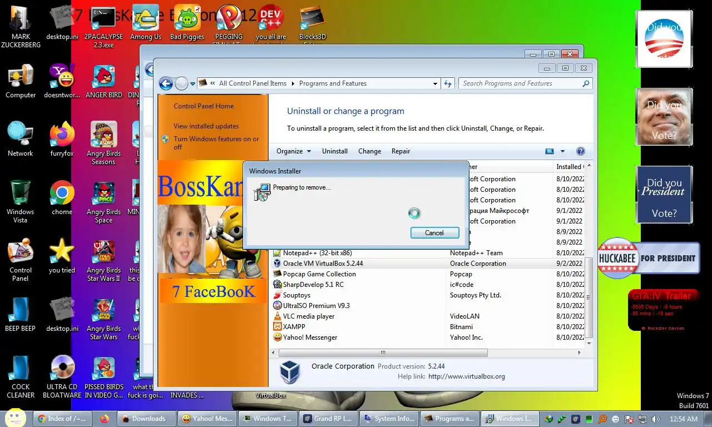Click Change in the toolbar
The width and height of the screenshot is (712, 427).
click(x=370, y=151)
